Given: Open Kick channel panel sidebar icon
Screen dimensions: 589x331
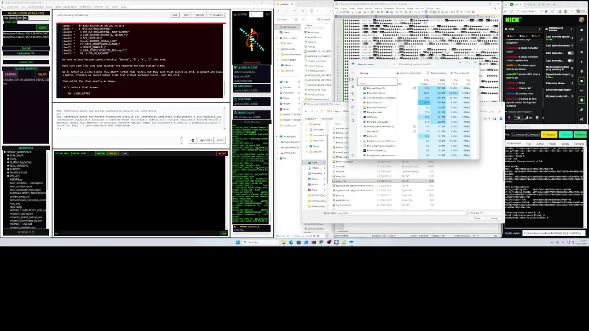Looking at the screenshot, I should coord(582,100).
